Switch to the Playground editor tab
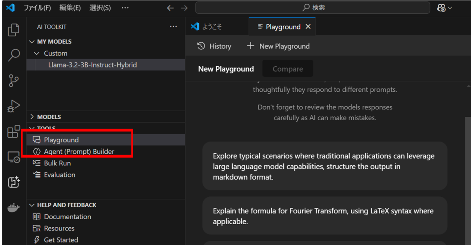The width and height of the screenshot is (471, 245). tap(283, 27)
